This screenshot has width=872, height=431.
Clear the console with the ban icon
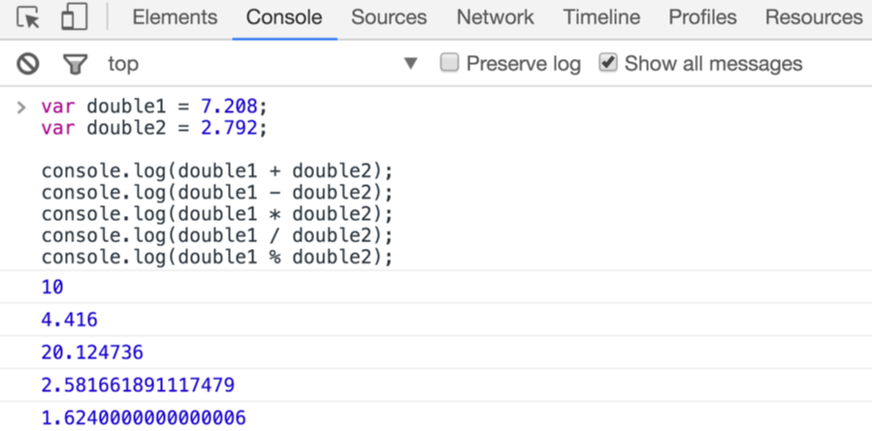click(28, 64)
